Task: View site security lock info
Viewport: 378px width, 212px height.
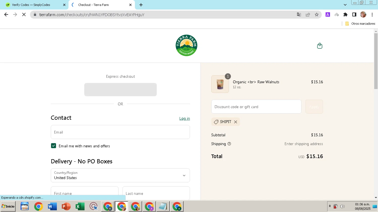Action: (35, 15)
